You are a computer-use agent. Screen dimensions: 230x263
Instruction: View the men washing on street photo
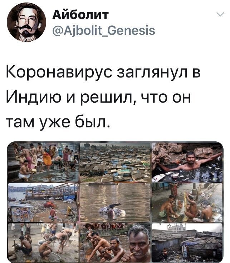click(187, 203)
